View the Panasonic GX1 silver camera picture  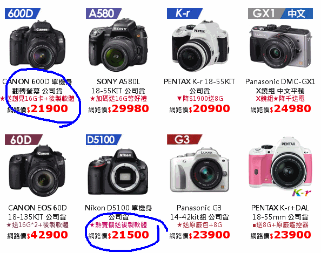pos(280,46)
